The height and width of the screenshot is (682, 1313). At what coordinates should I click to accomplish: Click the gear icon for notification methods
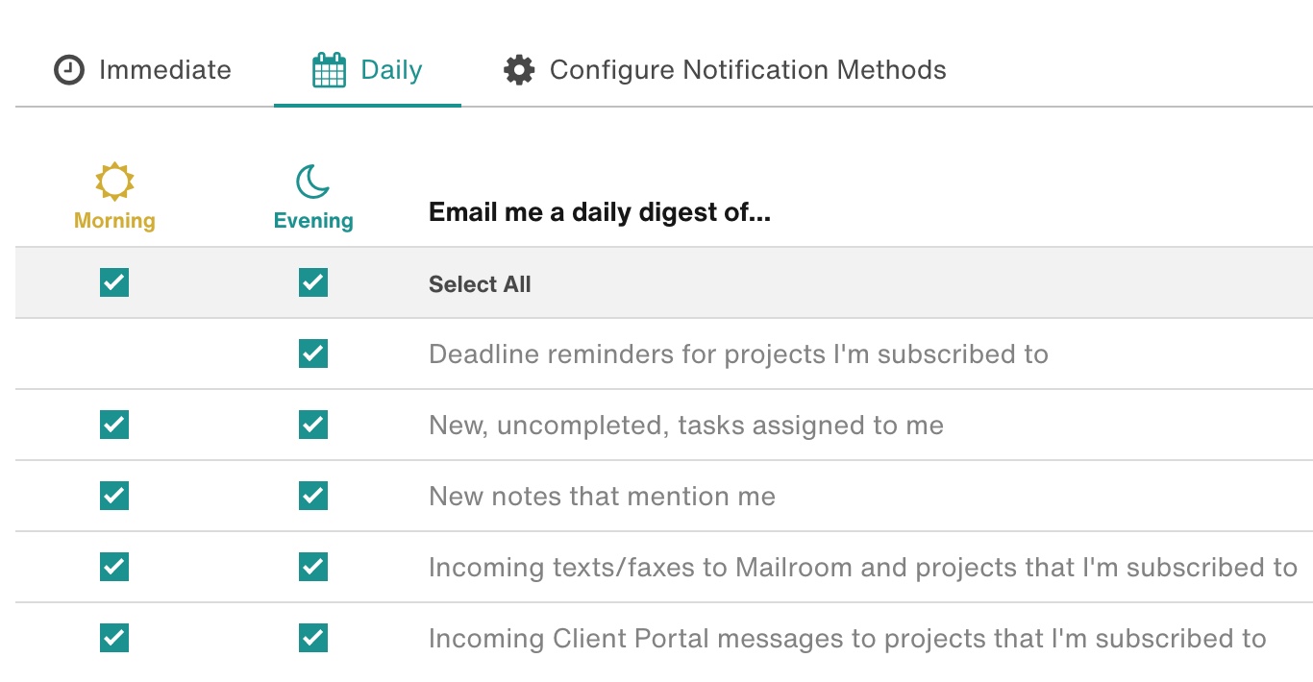(519, 70)
